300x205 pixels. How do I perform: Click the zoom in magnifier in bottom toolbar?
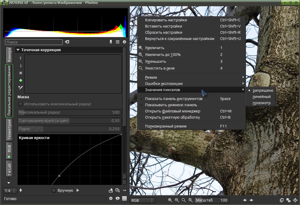tap(170, 200)
